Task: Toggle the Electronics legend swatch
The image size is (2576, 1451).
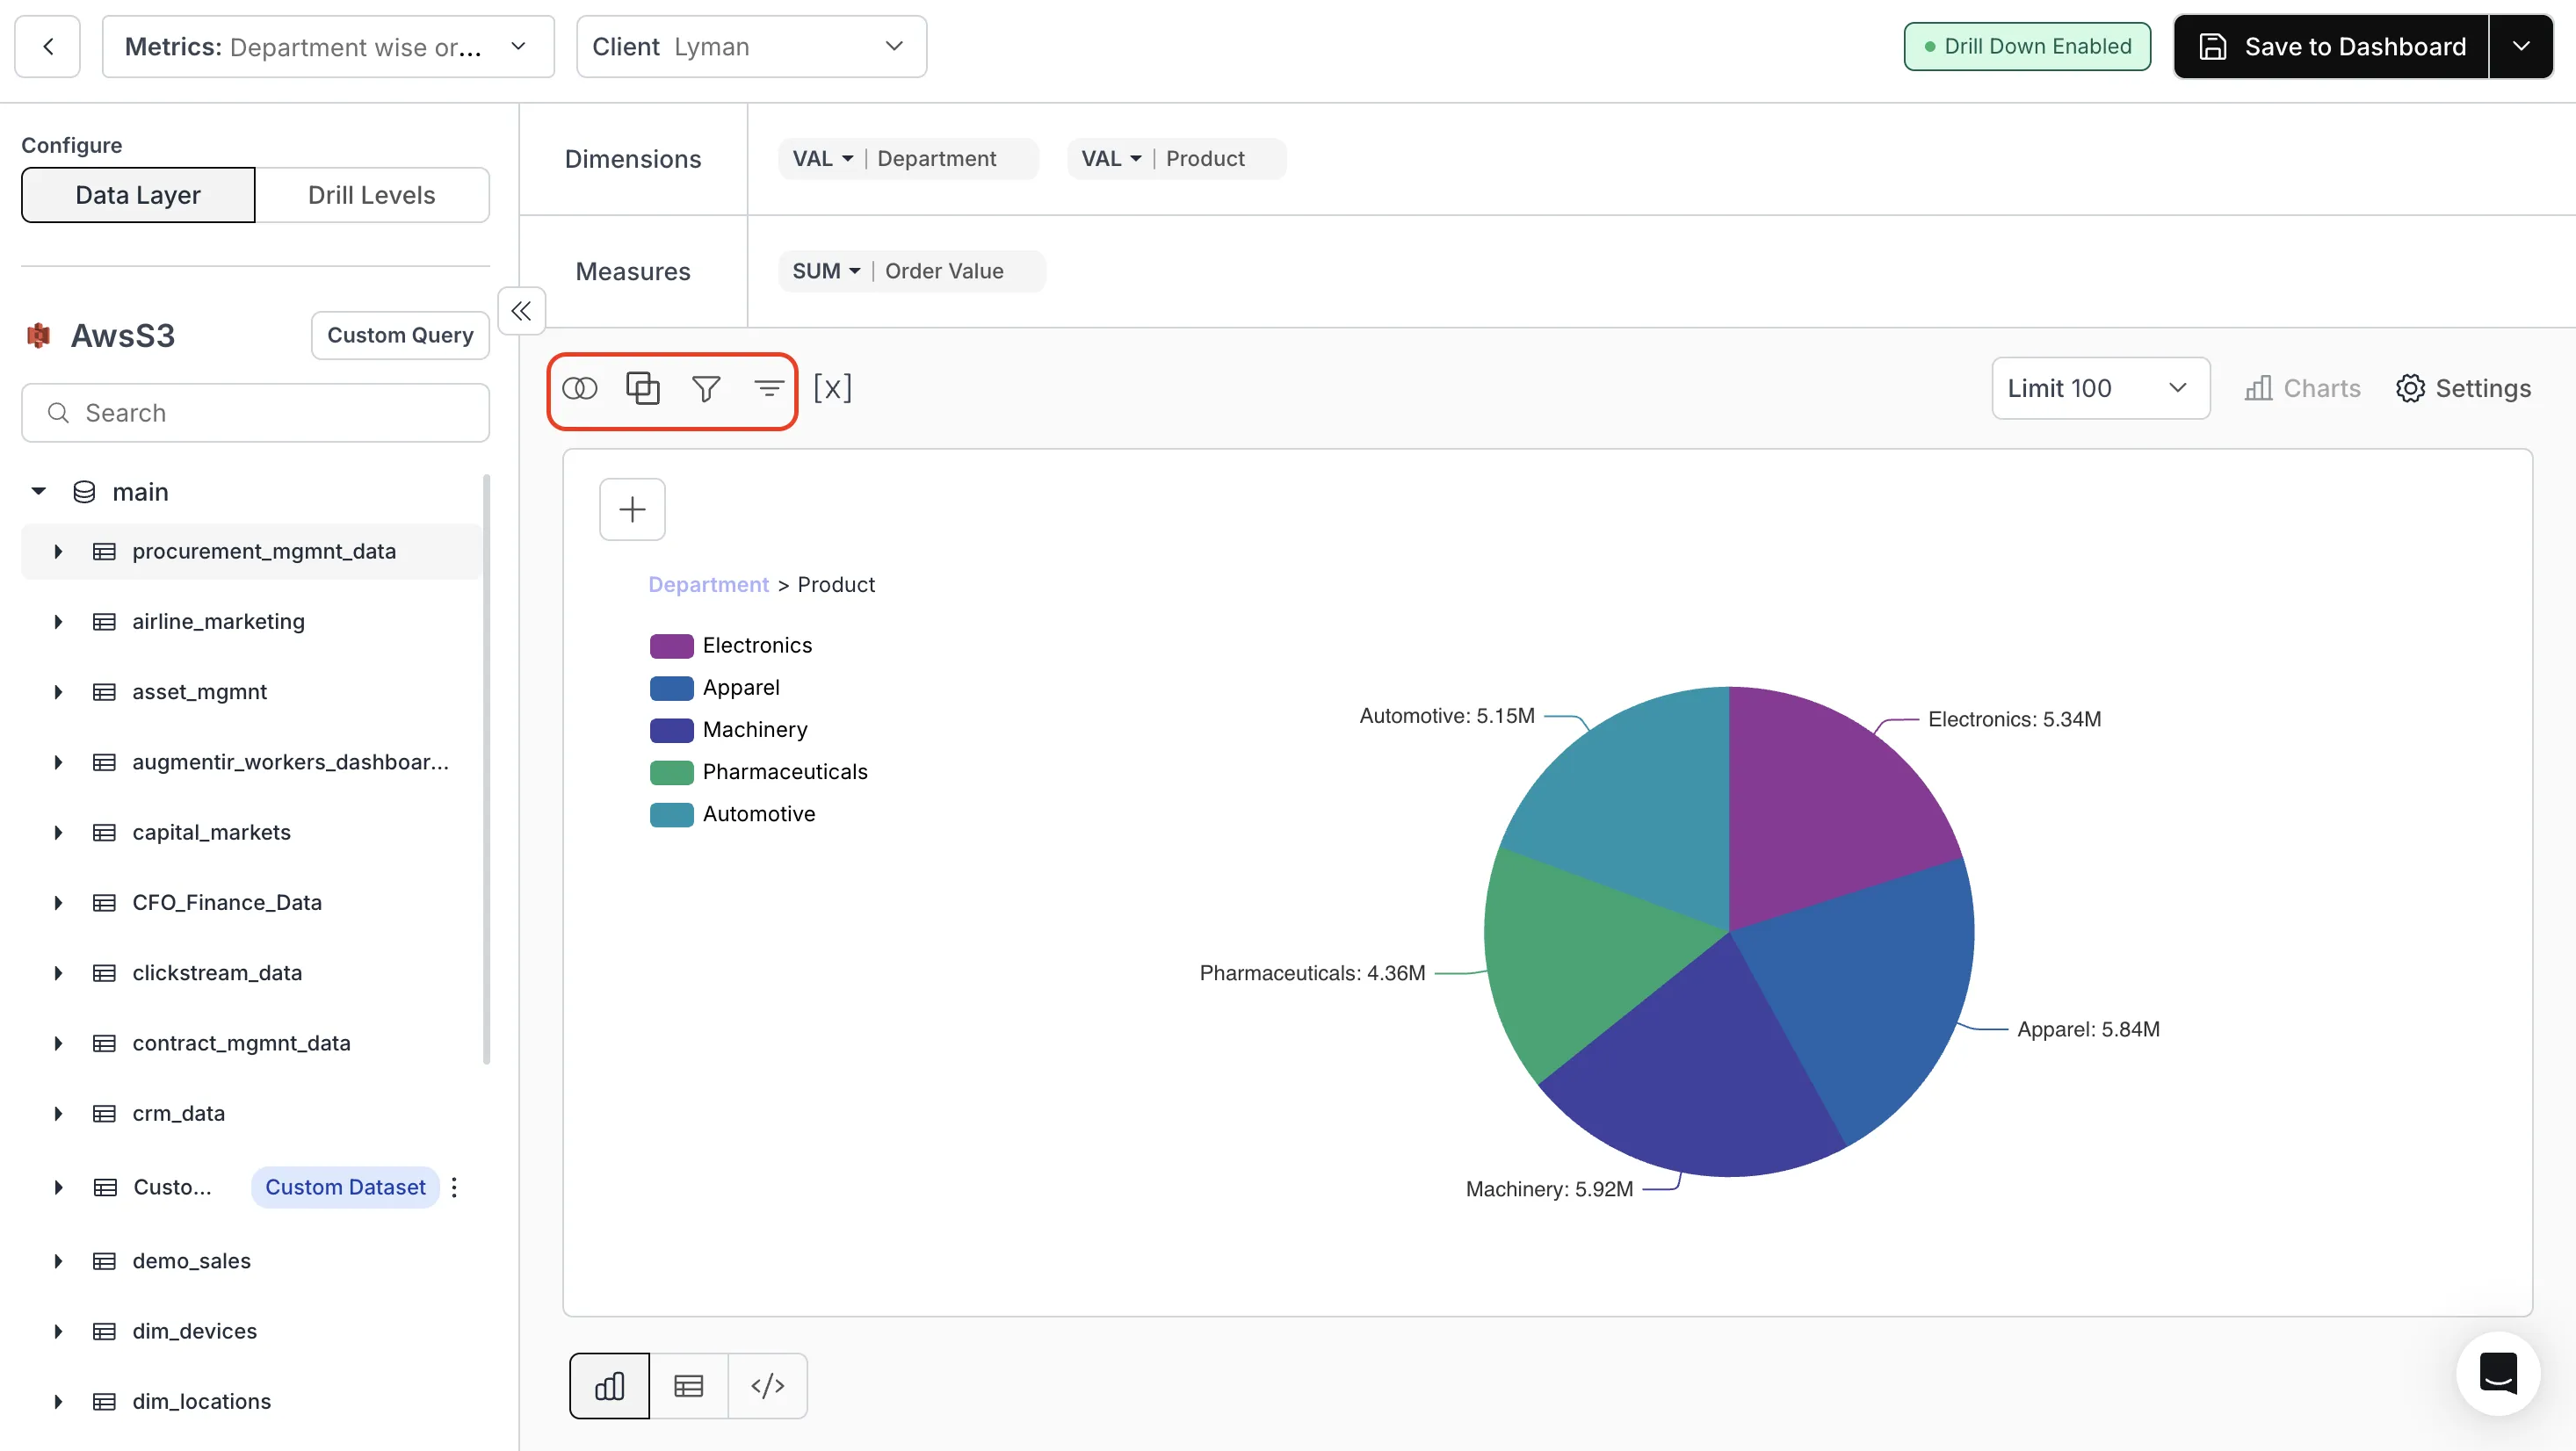Action: pos(671,645)
